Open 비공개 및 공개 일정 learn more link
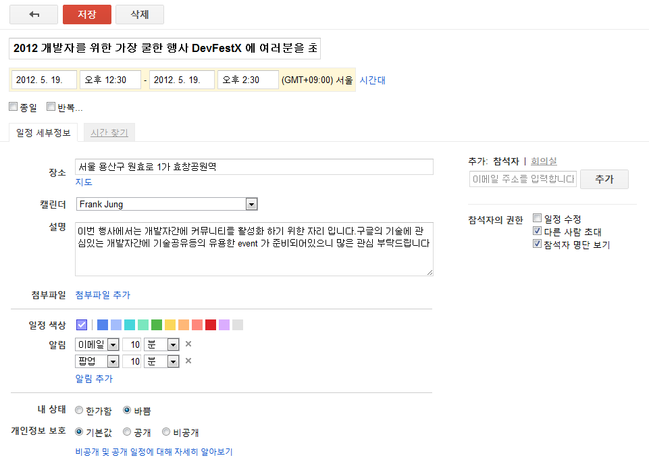The width and height of the screenshot is (649, 466). tap(154, 452)
